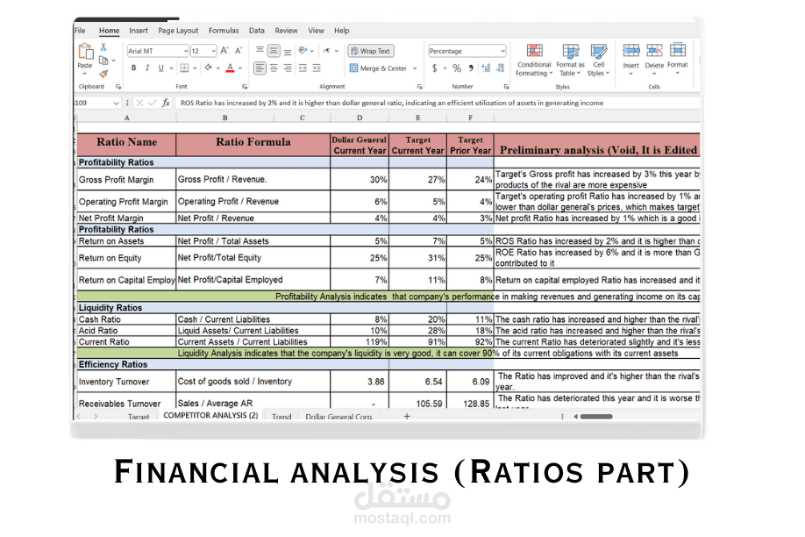Click the Increase Decimal icon

(x=486, y=68)
